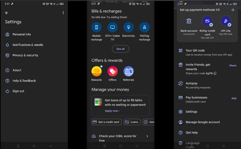Open the Invite friends gift icon
Viewport: 241px width, 149px height.
pos(181,64)
